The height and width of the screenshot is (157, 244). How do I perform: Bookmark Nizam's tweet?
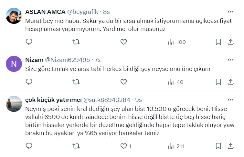pyautogui.click(x=218, y=82)
